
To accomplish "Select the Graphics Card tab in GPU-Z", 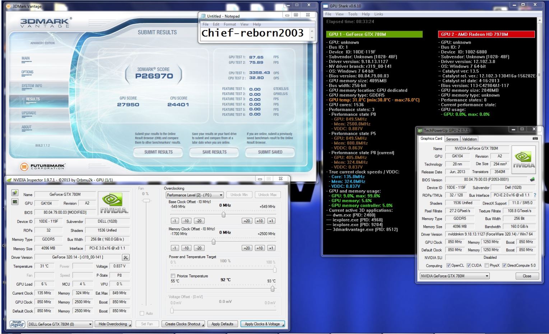I will (431, 139).
